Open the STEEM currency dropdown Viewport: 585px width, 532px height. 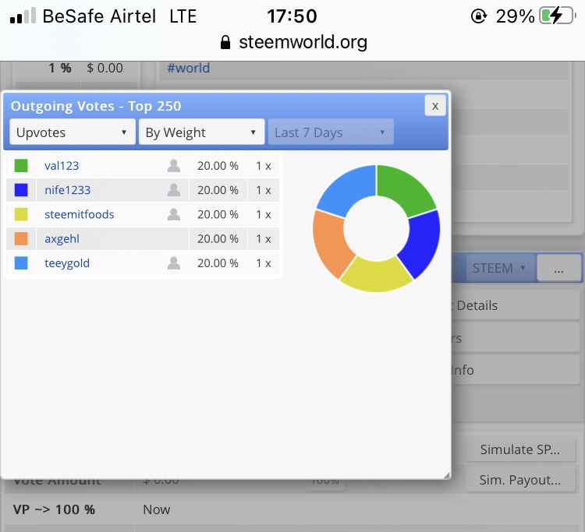point(499,268)
